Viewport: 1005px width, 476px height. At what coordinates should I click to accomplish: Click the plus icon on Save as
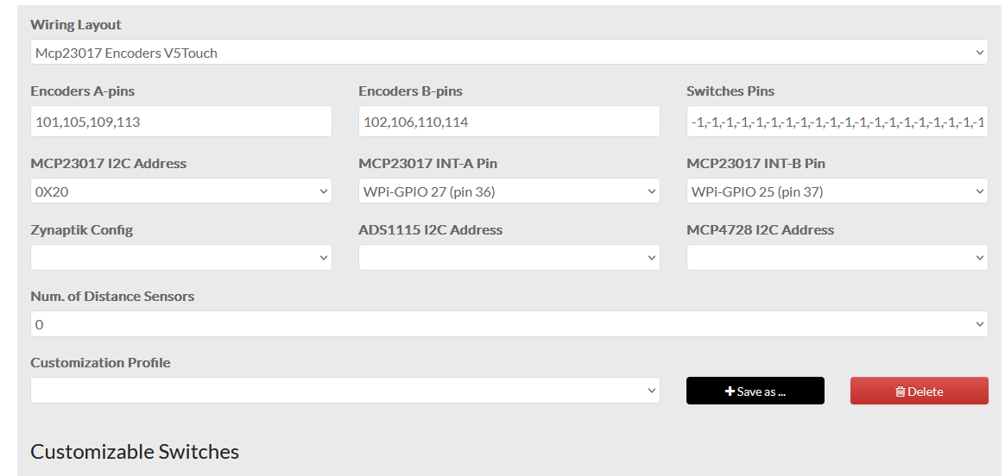[x=730, y=391]
